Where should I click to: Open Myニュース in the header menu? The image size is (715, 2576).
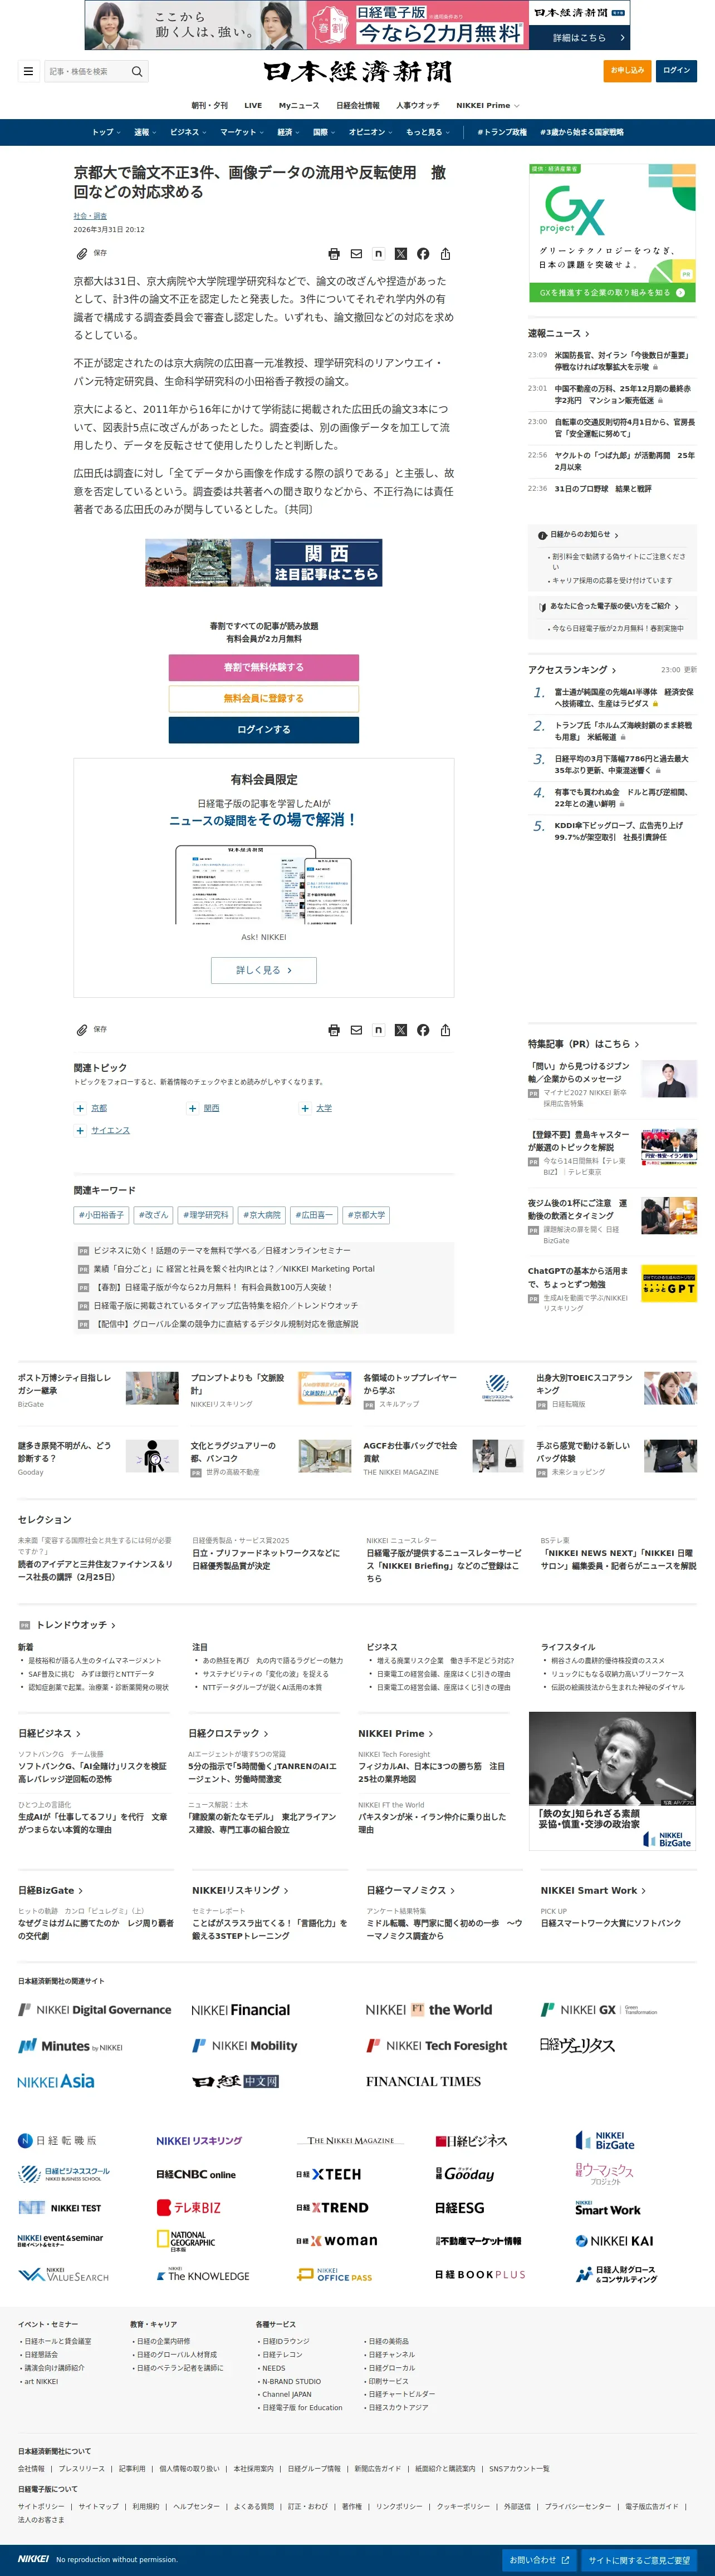pos(299,105)
